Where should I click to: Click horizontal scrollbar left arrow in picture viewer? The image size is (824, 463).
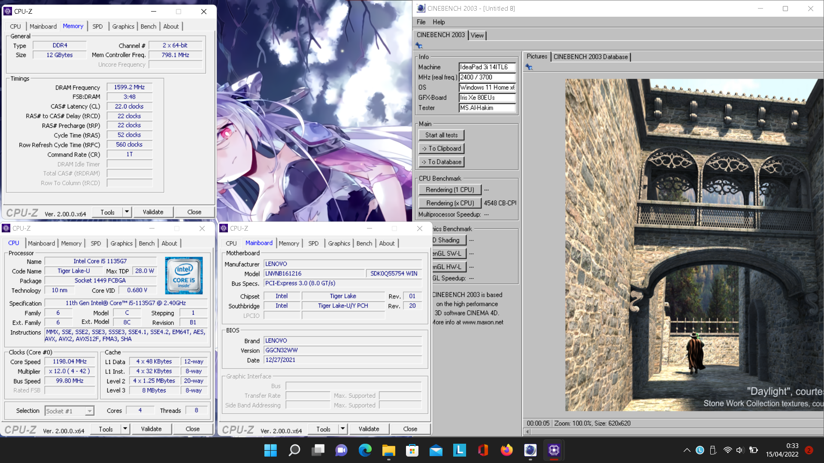pyautogui.click(x=527, y=432)
